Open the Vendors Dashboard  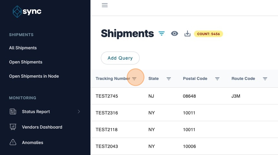tap(42, 127)
